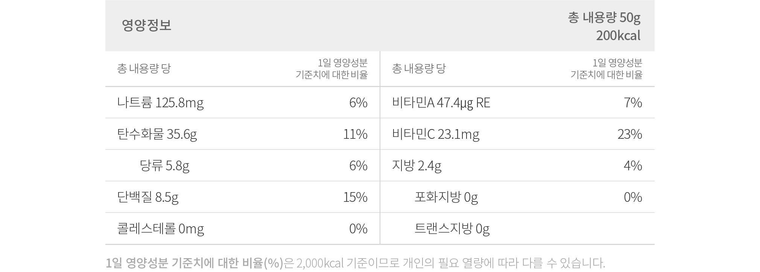
Task: Click the 지방 2.4g entry
Action: click(x=416, y=166)
